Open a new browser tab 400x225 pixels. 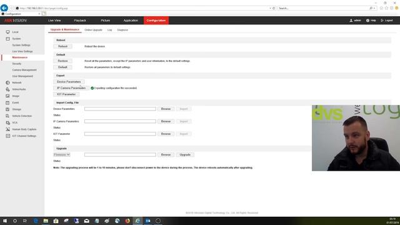pyautogui.click(x=44, y=14)
